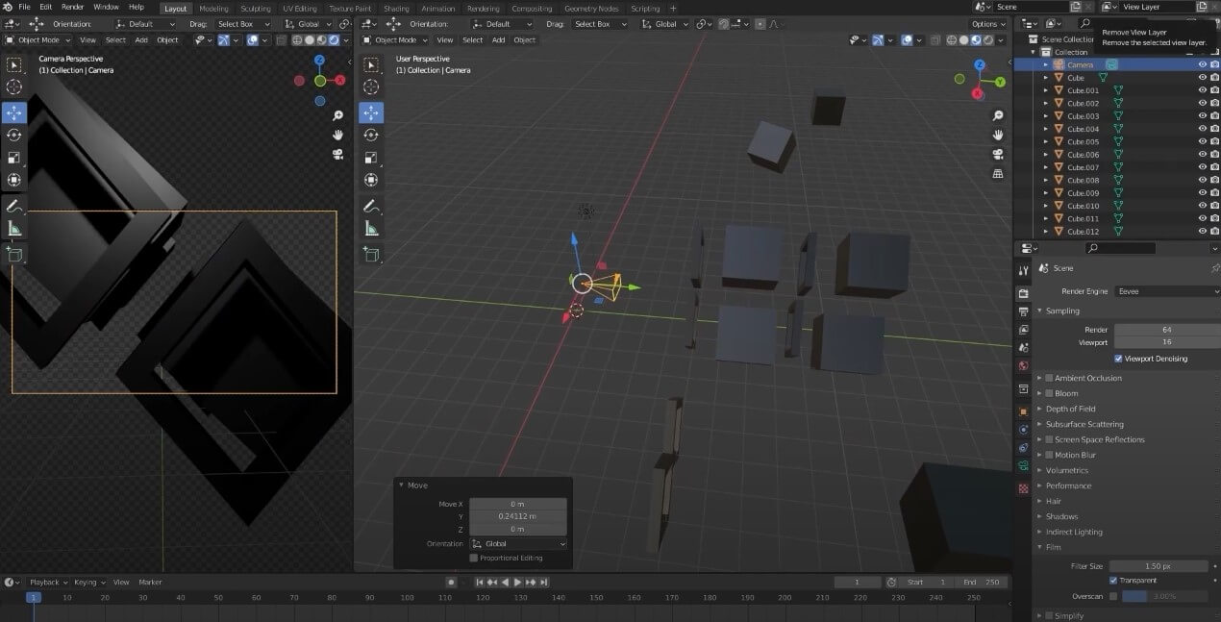Enable the Ambient Occlusion checkbox
The image size is (1221, 622).
pos(1049,378)
